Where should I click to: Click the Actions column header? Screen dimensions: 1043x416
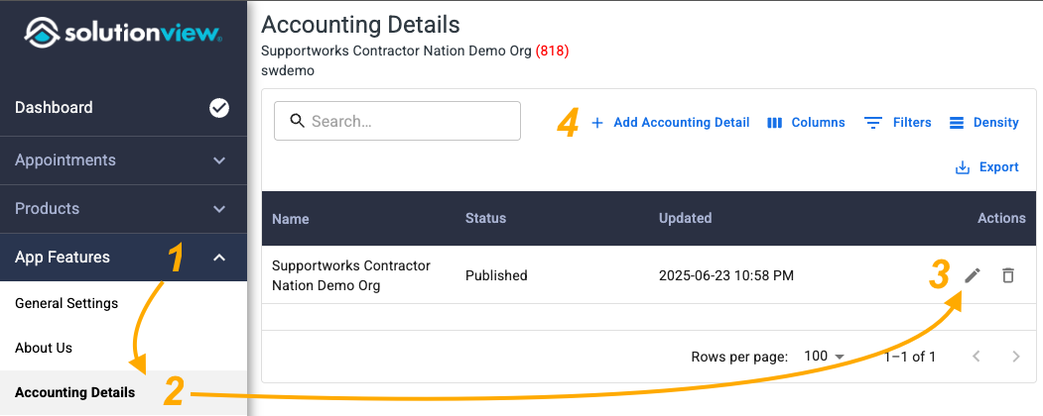(x=1001, y=218)
